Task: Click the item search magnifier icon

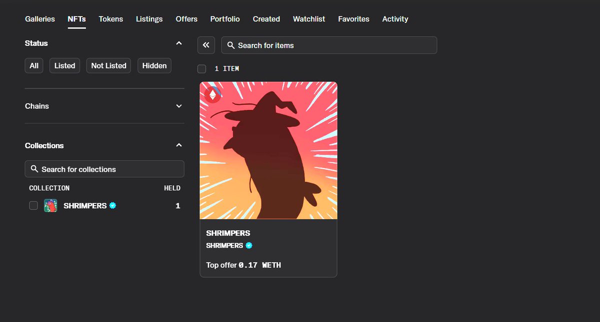Action: coord(231,45)
